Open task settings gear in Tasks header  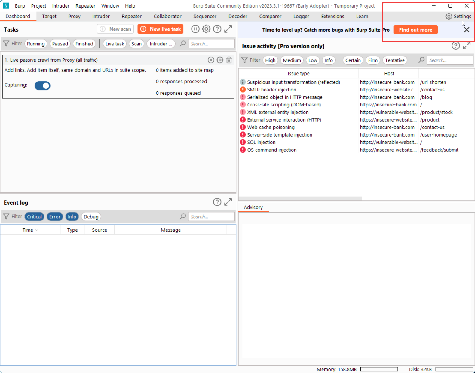[x=206, y=29]
